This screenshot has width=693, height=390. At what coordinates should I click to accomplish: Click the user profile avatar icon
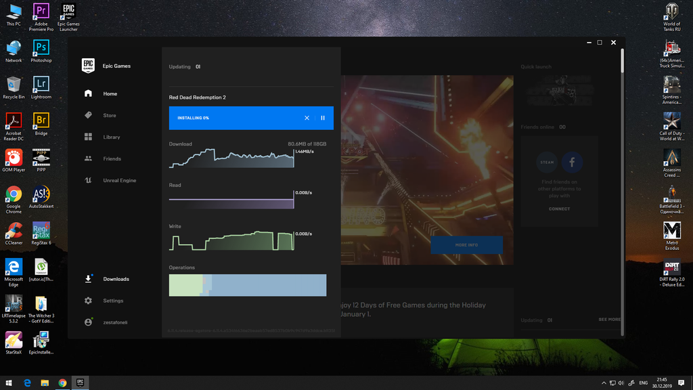pyautogui.click(x=88, y=322)
